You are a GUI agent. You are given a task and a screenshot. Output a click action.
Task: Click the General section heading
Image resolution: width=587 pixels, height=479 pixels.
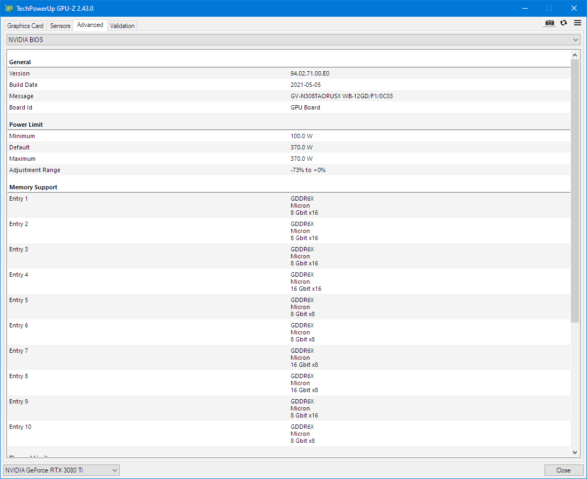(x=20, y=62)
